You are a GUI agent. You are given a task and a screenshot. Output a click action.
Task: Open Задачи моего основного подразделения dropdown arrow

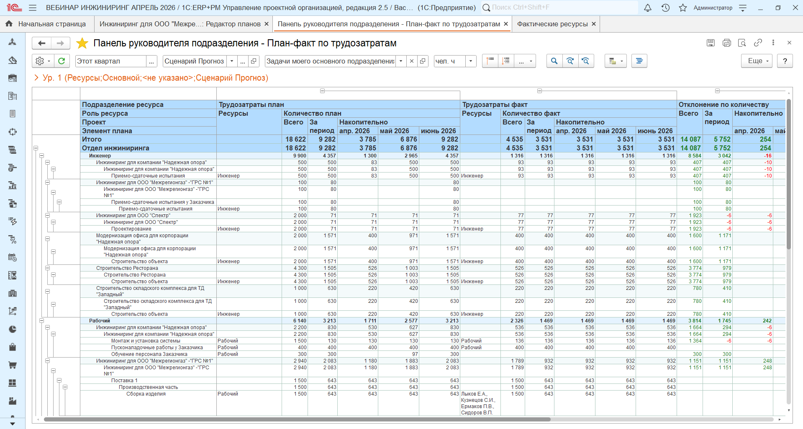401,61
